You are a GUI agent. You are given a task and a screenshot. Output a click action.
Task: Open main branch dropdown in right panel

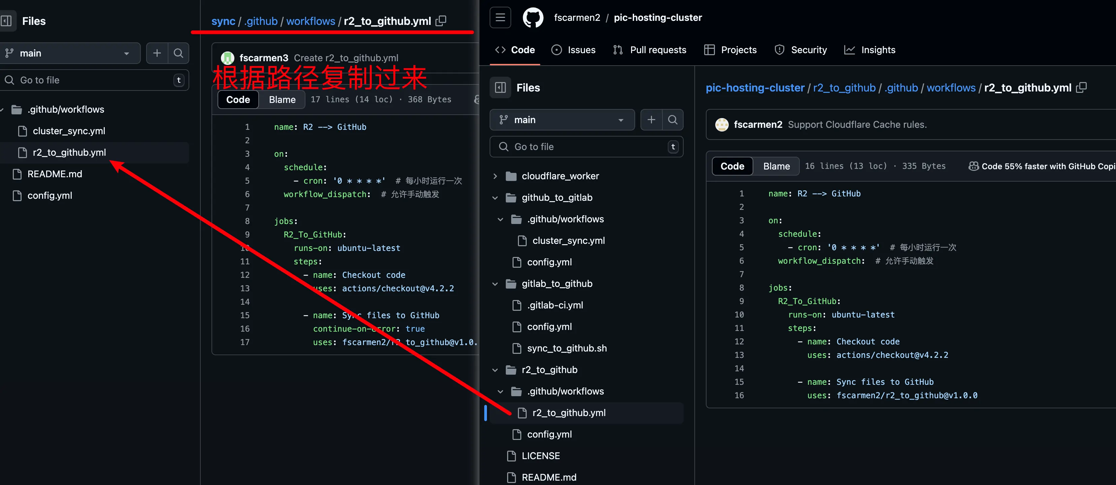coord(562,120)
